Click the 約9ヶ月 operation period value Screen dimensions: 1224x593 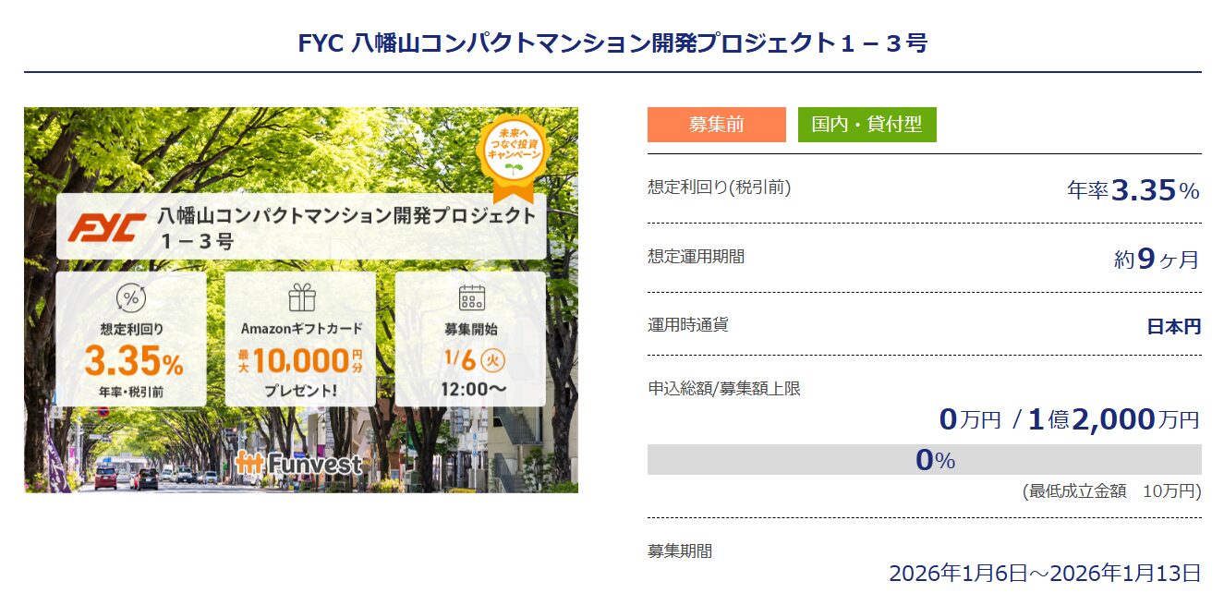pyautogui.click(x=1156, y=260)
